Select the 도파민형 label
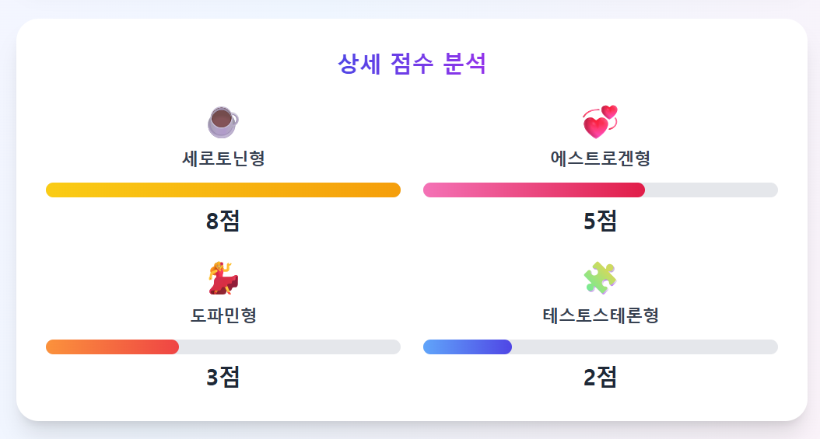The image size is (820, 439). tap(223, 315)
